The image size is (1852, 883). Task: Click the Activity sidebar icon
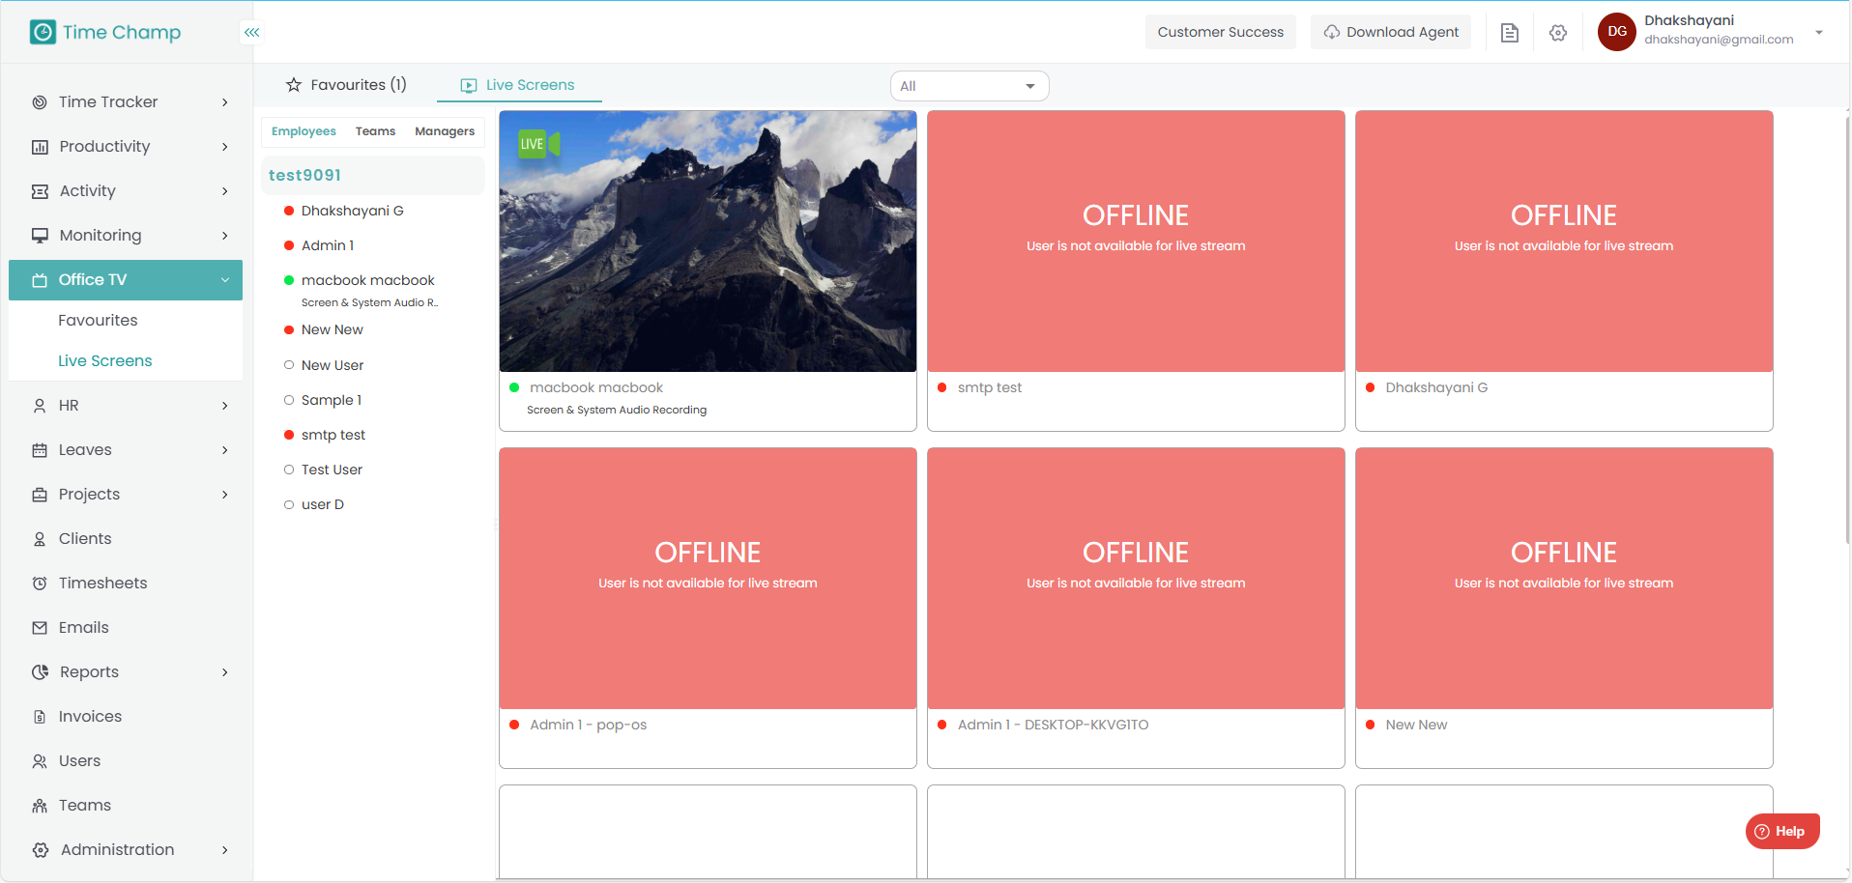click(40, 191)
